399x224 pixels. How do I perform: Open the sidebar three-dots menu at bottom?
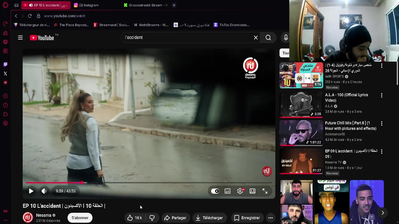(x=5, y=220)
